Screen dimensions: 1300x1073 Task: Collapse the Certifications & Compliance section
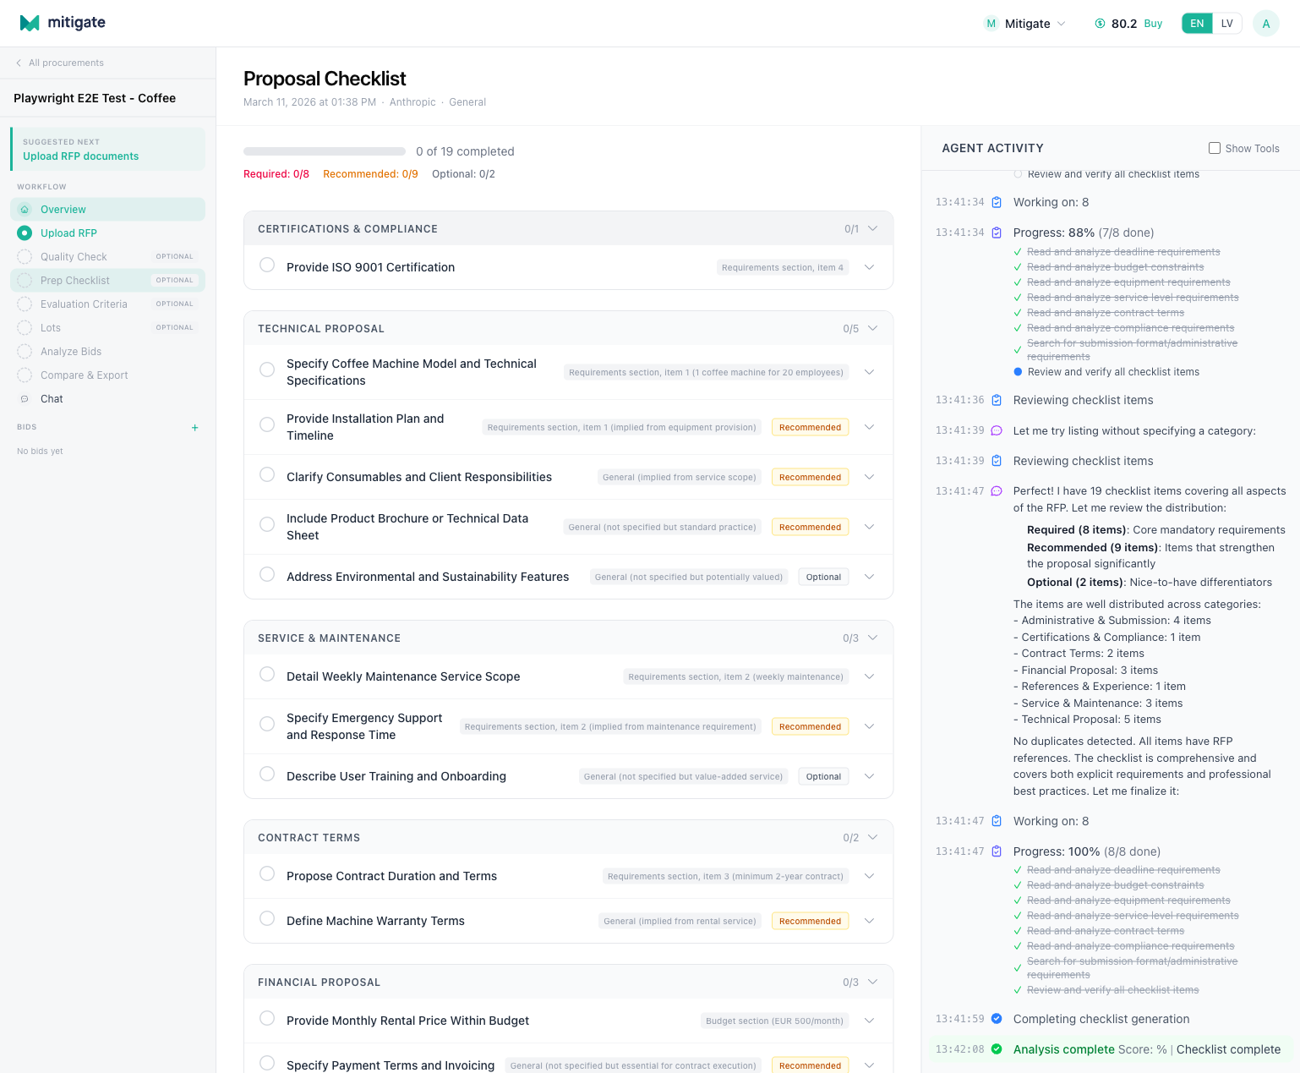point(873,228)
